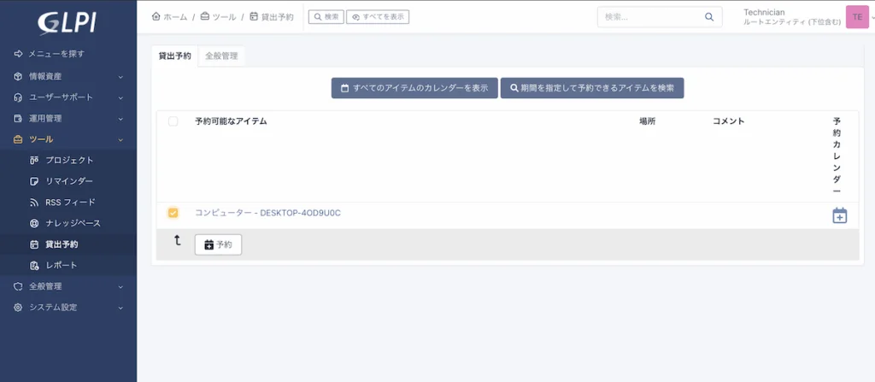This screenshot has width=875, height=382.
Task: Click the ユーザーサポート headset icon
Action: [x=18, y=97]
